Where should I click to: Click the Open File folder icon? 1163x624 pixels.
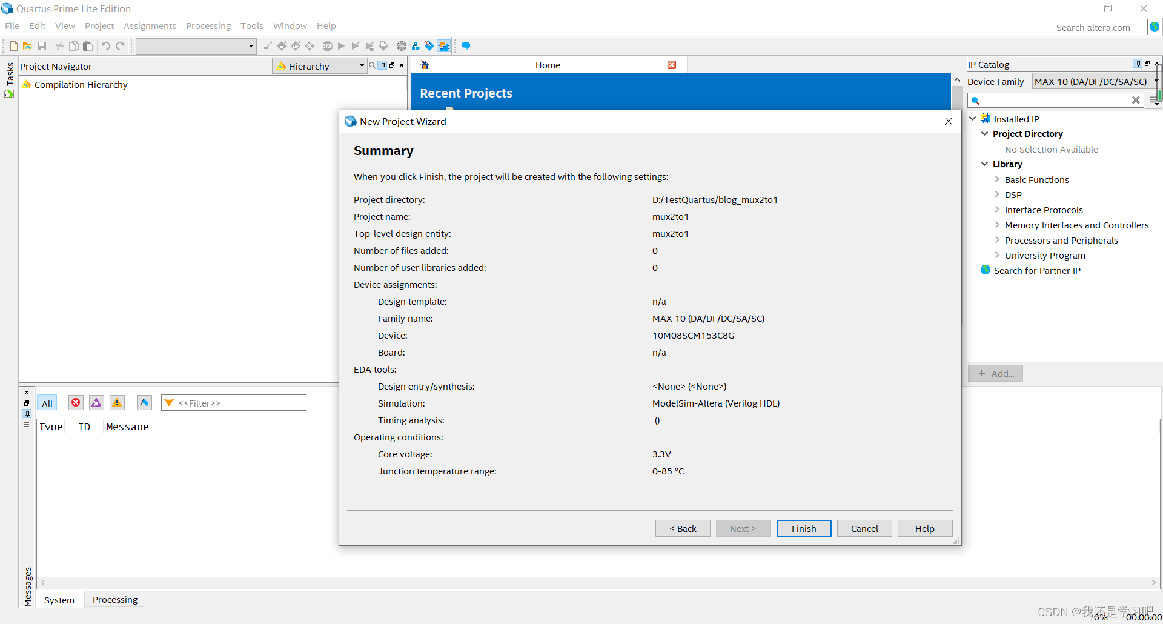click(x=27, y=46)
